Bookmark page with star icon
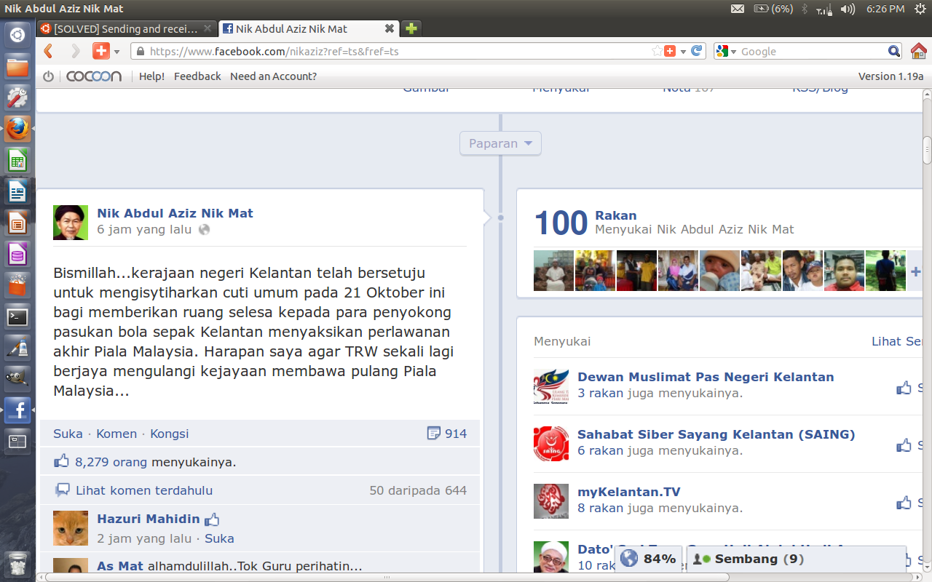 [x=657, y=51]
